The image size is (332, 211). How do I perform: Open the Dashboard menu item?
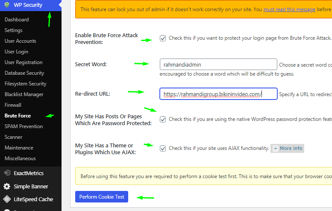click(x=17, y=20)
